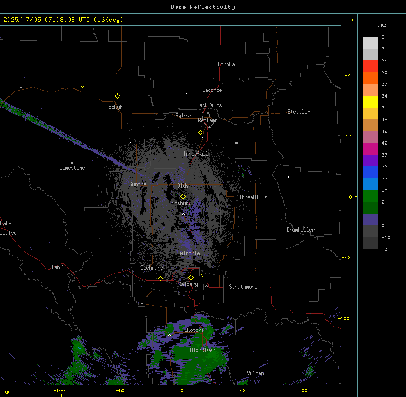Select the bright green 20-30 dBZ legend swatch
Viewport: 406px width, 397px height.
click(x=370, y=196)
